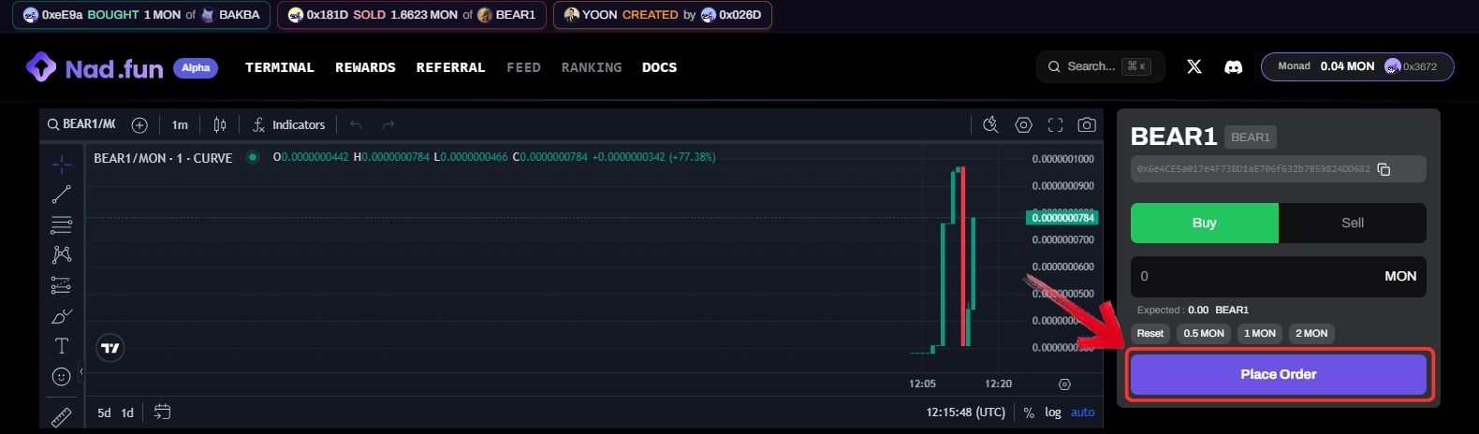Open the 0xeE9a bought BAKBA ticker item

[x=141, y=15]
